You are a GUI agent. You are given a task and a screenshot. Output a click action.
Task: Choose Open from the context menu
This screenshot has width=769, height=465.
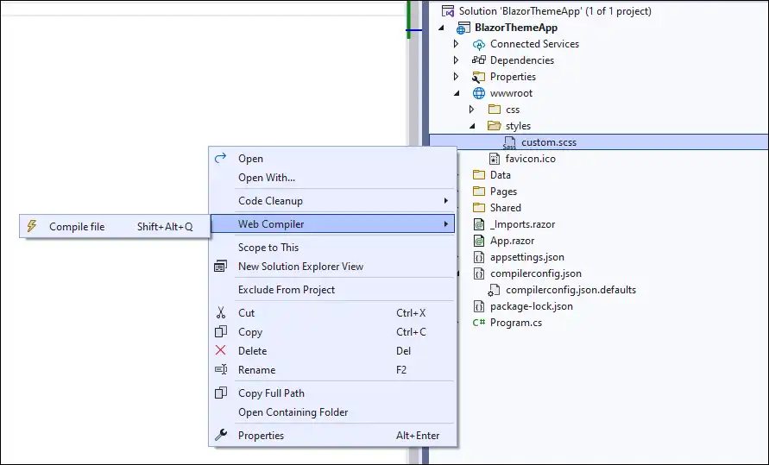[333, 158]
